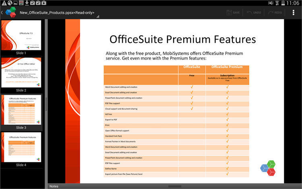This screenshot has height=189, width=302.
Task: Click the file name New_OfficeSuite_Products.ppsx
Action: click(57, 13)
